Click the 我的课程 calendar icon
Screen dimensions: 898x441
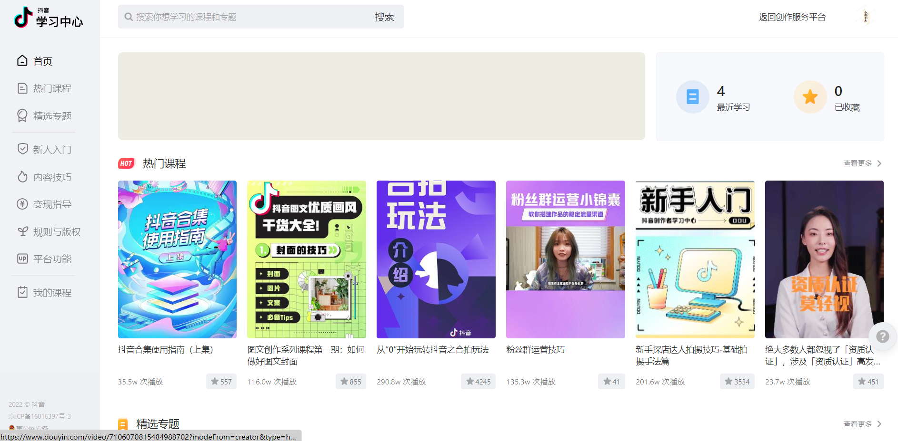click(x=22, y=291)
